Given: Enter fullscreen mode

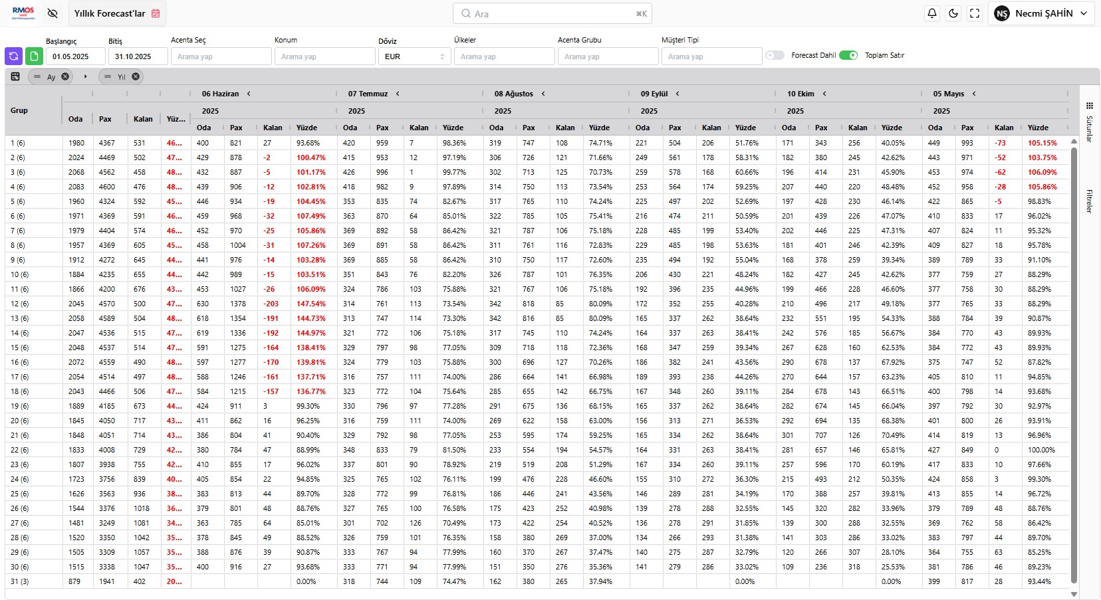Looking at the screenshot, I should 975,13.
